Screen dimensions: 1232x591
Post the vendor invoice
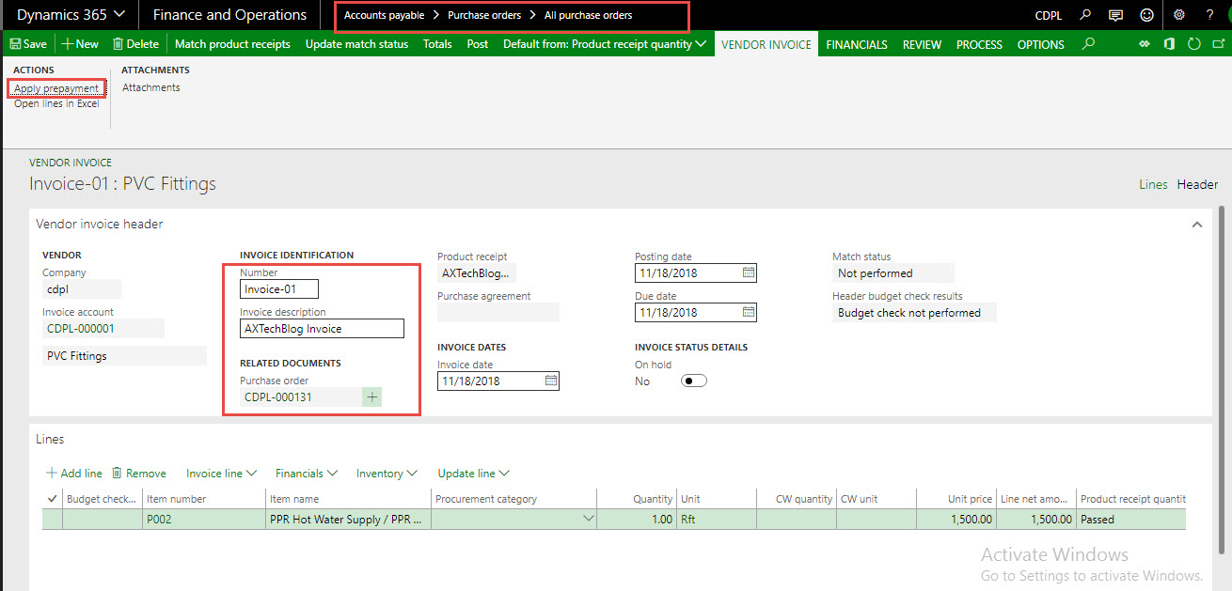[x=478, y=44]
